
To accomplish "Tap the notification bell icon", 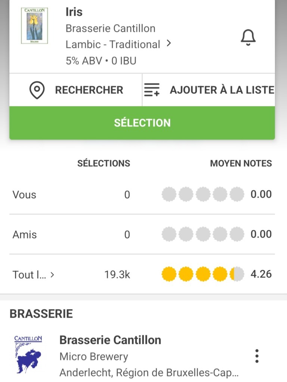I will tap(248, 37).
